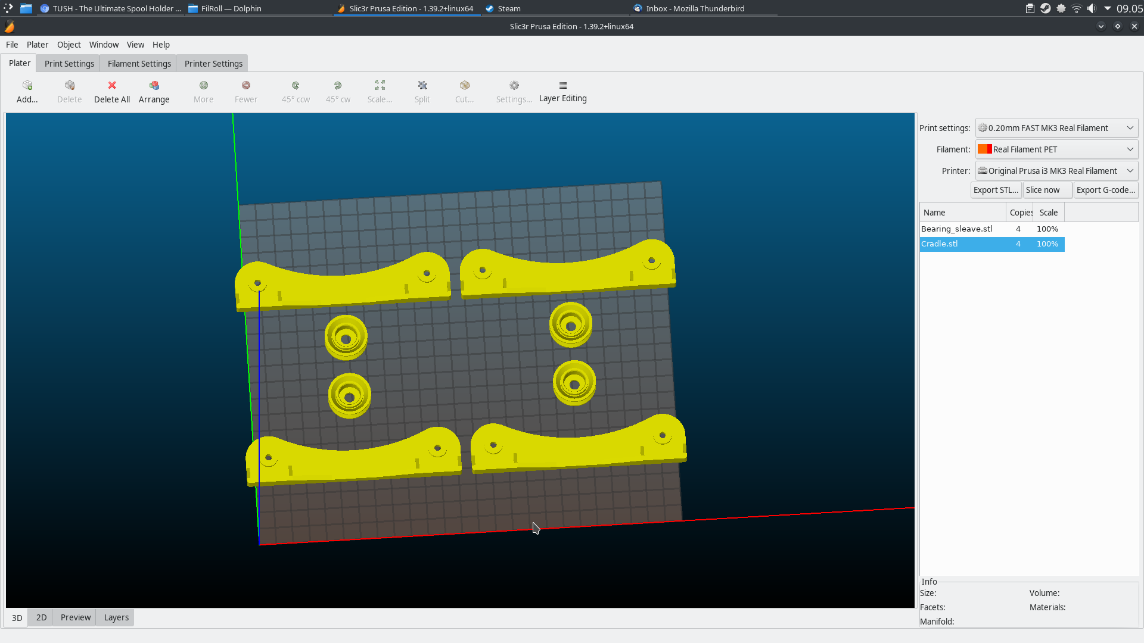Viewport: 1144px width, 643px height.
Task: Open the network Wi-Fi tray icon
Action: click(x=1077, y=8)
